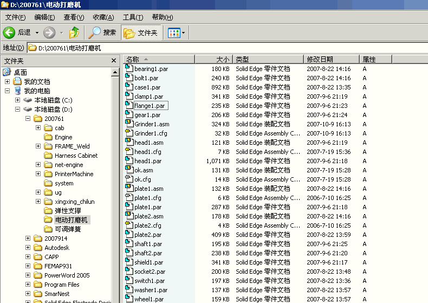Image resolution: width=428 pixels, height=303 pixels.
Task: Collapse 我的电脑 tree node
Action: pyautogui.click(x=8, y=91)
